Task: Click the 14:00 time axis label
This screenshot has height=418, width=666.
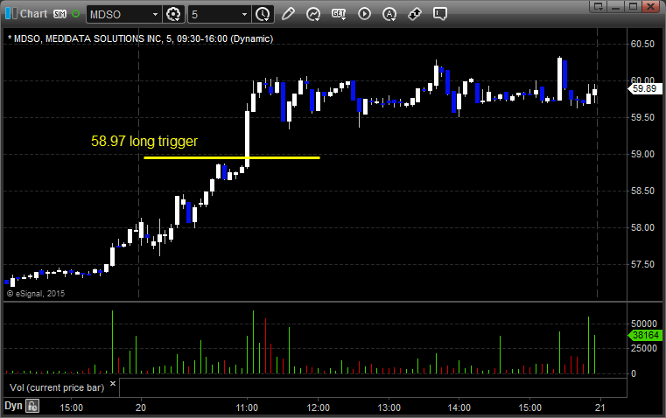Action: [x=459, y=408]
